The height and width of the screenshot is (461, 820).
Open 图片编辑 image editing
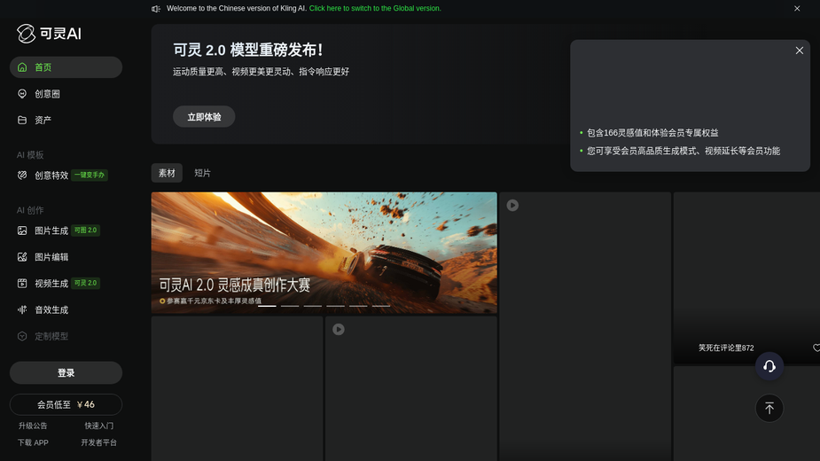51,257
